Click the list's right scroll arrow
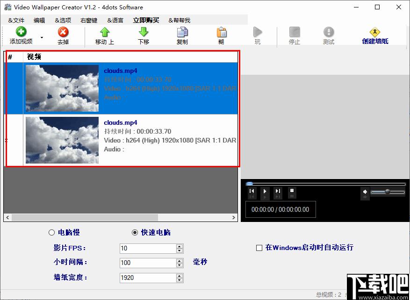410x300 pixels. click(x=234, y=217)
